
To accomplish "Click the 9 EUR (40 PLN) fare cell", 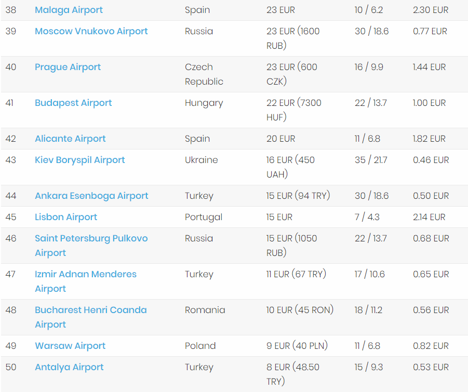I will 297,346.
